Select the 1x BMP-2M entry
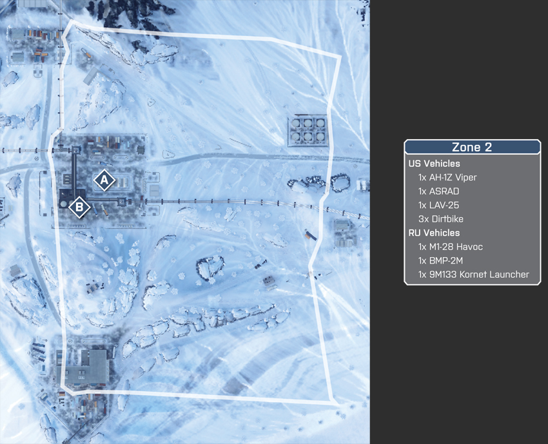Viewport: 548px width, 444px height. (440, 260)
